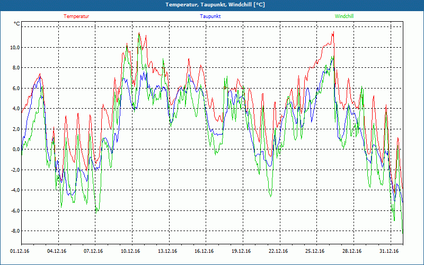Click the 10.12.16 date label
424x265 pixels.
130,251
